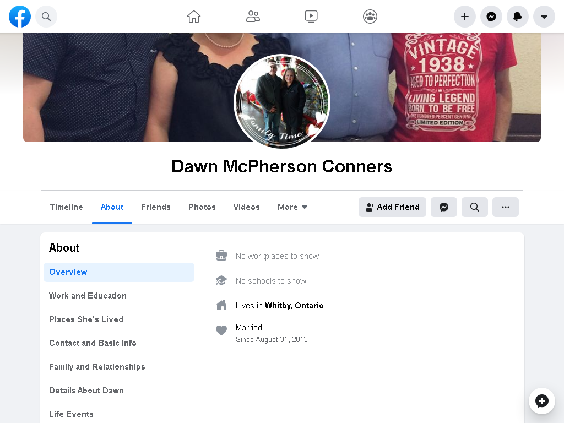564x423 pixels.
Task: Open Work and Education section
Action: pyautogui.click(x=119, y=296)
